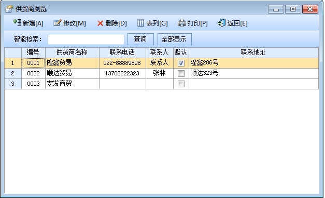Go back using 返回[E]
The width and height of the screenshot is (325, 198).
[x=233, y=23]
